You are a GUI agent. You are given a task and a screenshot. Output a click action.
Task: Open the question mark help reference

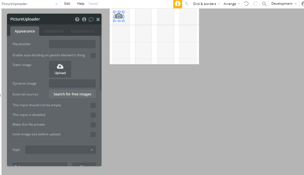coord(77,19)
